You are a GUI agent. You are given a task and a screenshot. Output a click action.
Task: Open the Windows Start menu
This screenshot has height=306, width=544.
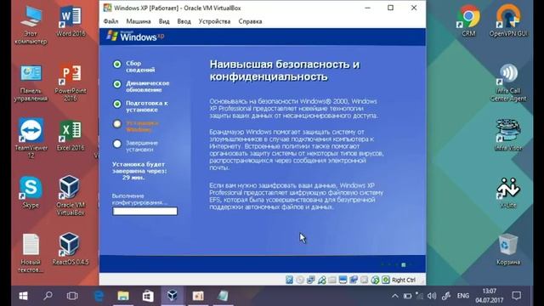pos(23,296)
